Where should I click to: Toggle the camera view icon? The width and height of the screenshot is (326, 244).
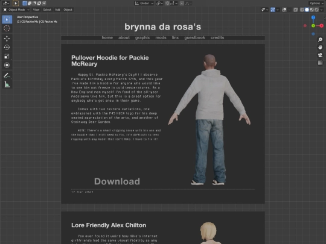(320, 55)
